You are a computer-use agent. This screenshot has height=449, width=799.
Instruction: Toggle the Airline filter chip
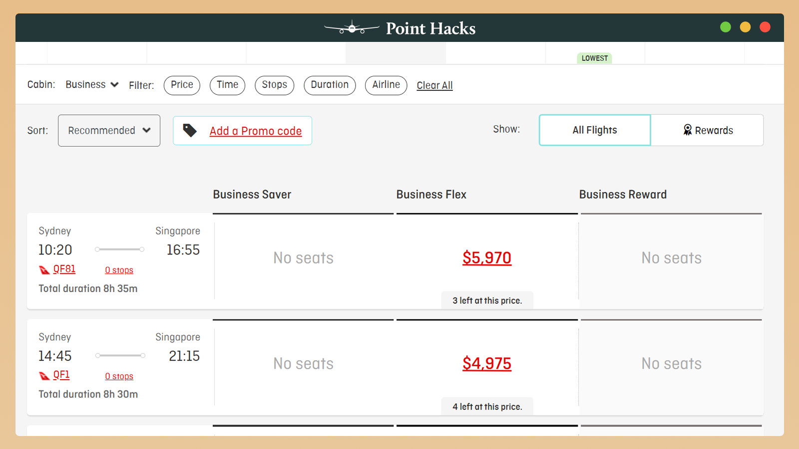click(x=386, y=85)
